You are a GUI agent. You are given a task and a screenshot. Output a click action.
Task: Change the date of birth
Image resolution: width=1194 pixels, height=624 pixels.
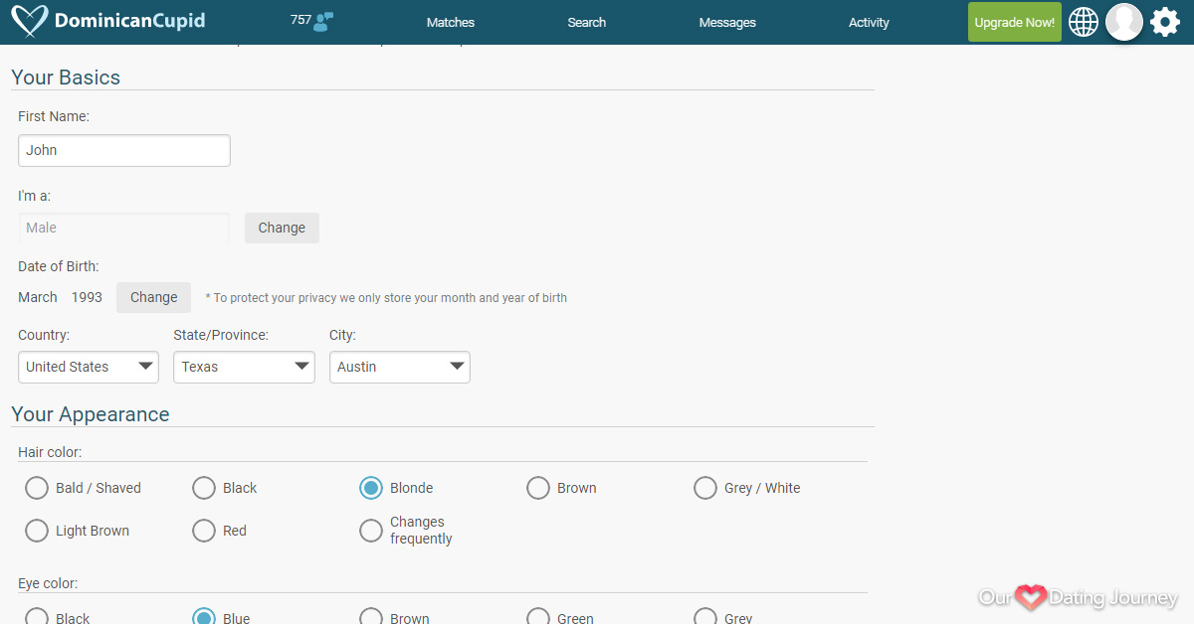pos(153,297)
